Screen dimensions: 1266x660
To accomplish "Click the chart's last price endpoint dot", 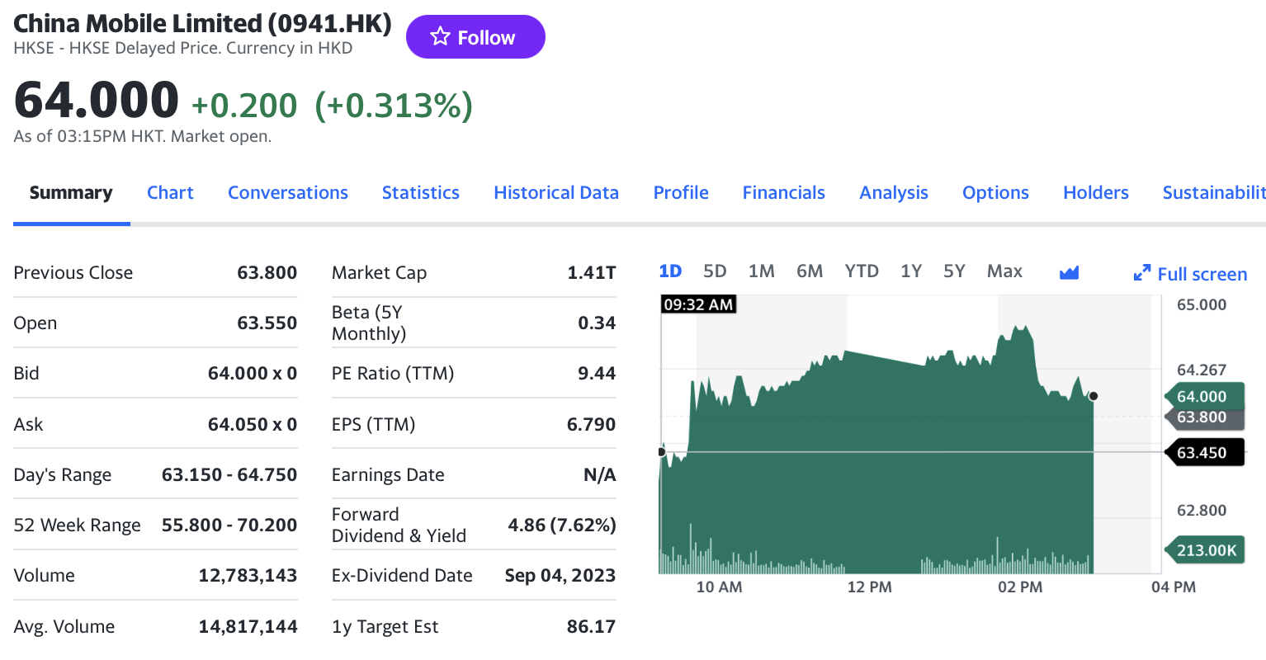I will pyautogui.click(x=1094, y=396).
